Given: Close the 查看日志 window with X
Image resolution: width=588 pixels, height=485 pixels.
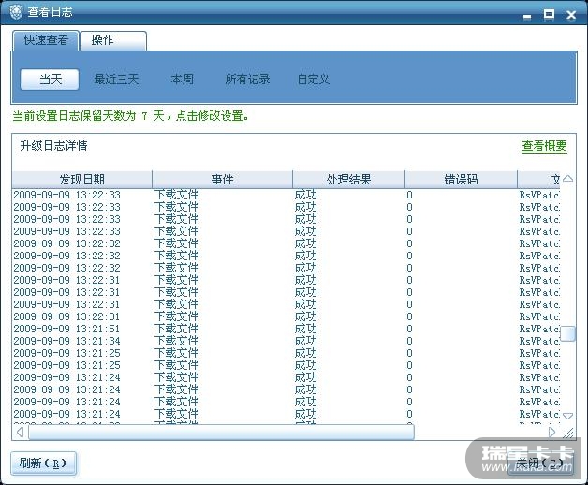Looking at the screenshot, I should [571, 15].
